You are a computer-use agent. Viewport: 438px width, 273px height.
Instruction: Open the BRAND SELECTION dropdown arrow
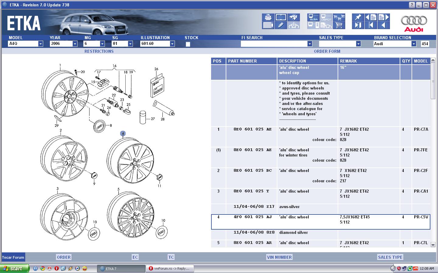click(x=414, y=44)
